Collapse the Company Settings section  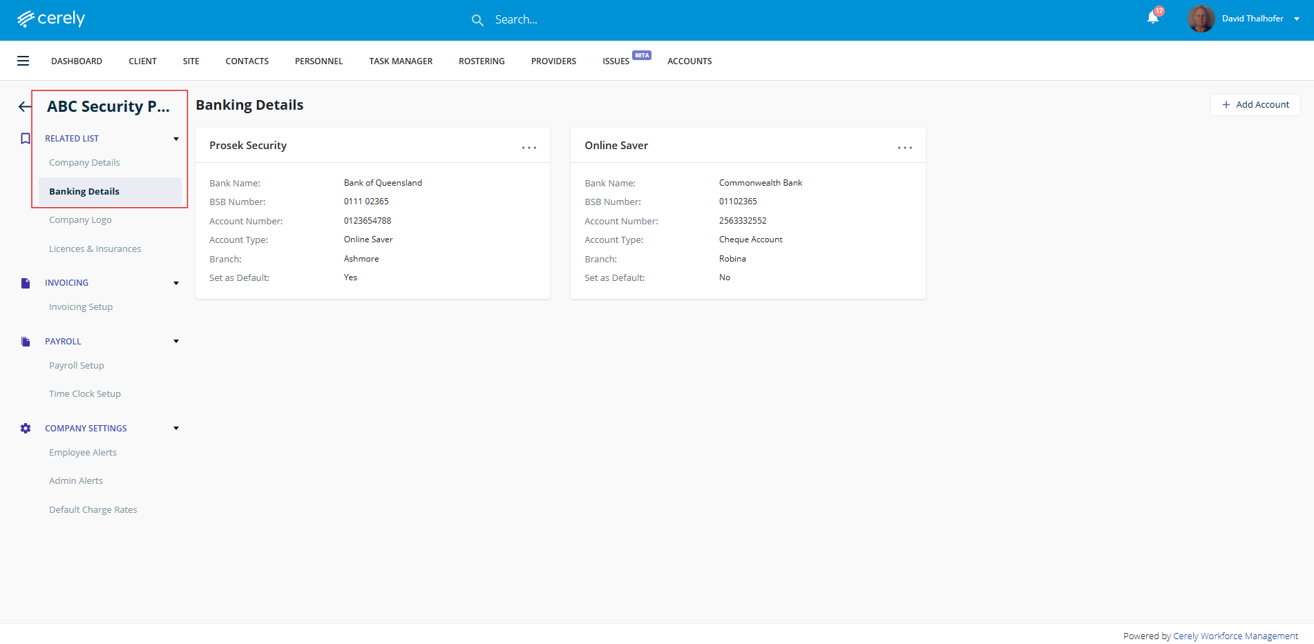tap(176, 428)
